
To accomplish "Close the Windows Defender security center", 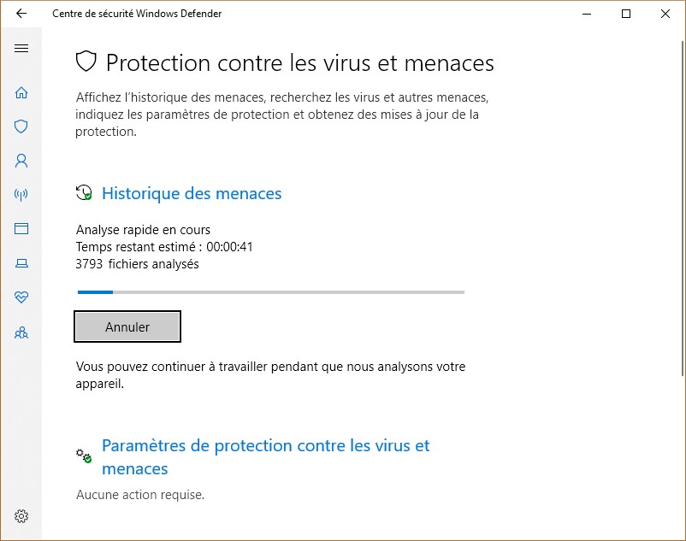I will [x=665, y=14].
